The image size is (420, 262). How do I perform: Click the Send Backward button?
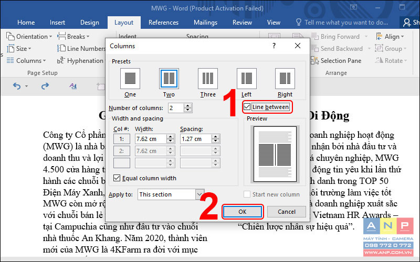pos(337,49)
